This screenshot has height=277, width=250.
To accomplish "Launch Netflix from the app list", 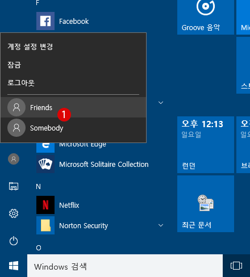I will [69, 205].
